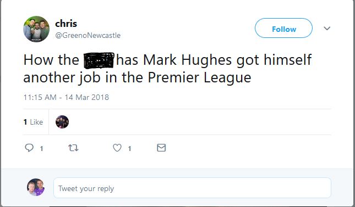
Task: Focus the Tweet your reply field
Action: pos(192,188)
